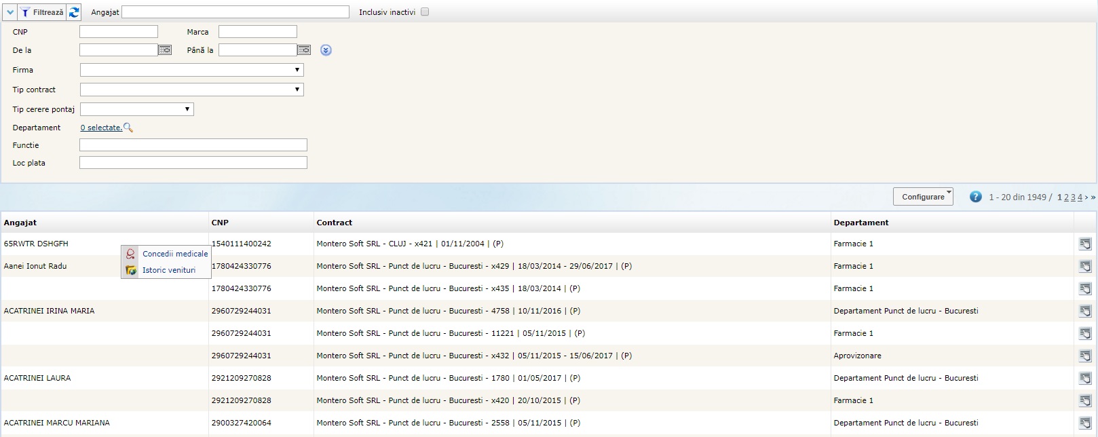Click the 0 selectate department link

100,128
